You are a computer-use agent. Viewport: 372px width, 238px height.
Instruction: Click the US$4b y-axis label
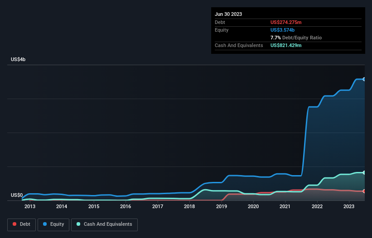[18, 59]
